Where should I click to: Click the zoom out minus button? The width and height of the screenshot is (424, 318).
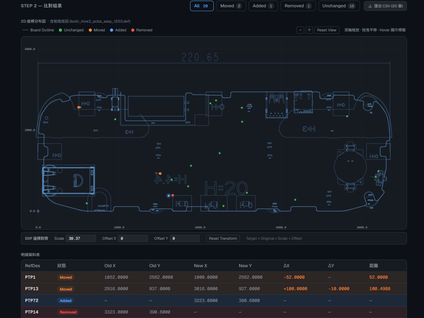(300, 30)
